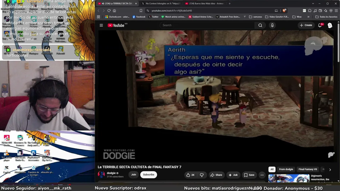Subscribe to the dodgie channel
Image resolution: width=340 pixels, height=191 pixels.
(148, 175)
